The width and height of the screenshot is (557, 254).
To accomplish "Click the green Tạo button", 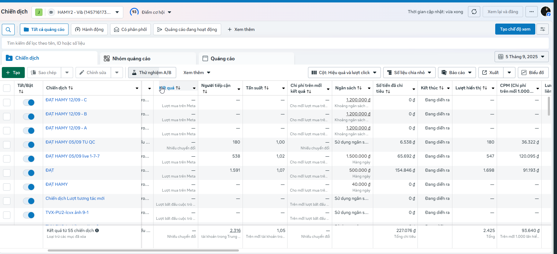I will [x=13, y=73].
